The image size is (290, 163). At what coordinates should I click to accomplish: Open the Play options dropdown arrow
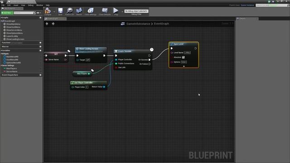point(122,12)
